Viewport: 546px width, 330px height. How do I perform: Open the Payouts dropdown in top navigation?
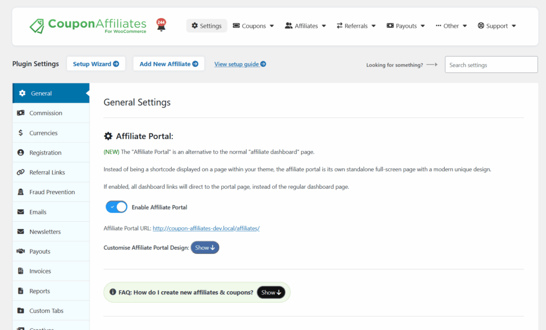click(406, 26)
